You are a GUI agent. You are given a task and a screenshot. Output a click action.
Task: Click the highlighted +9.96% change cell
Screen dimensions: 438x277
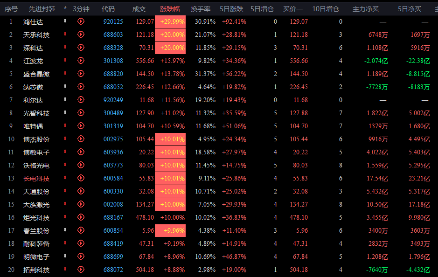click(x=170, y=231)
